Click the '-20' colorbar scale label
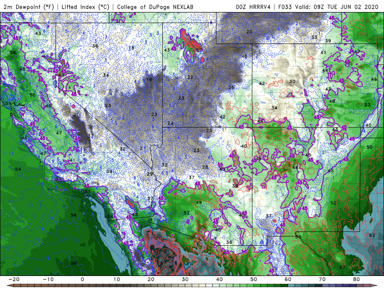 (14, 279)
